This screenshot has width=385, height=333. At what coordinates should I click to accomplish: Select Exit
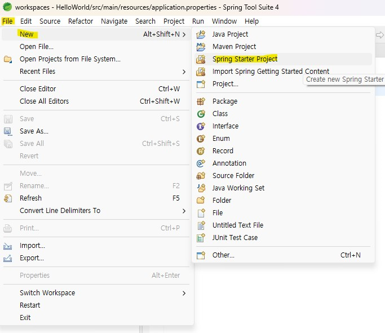(25, 318)
